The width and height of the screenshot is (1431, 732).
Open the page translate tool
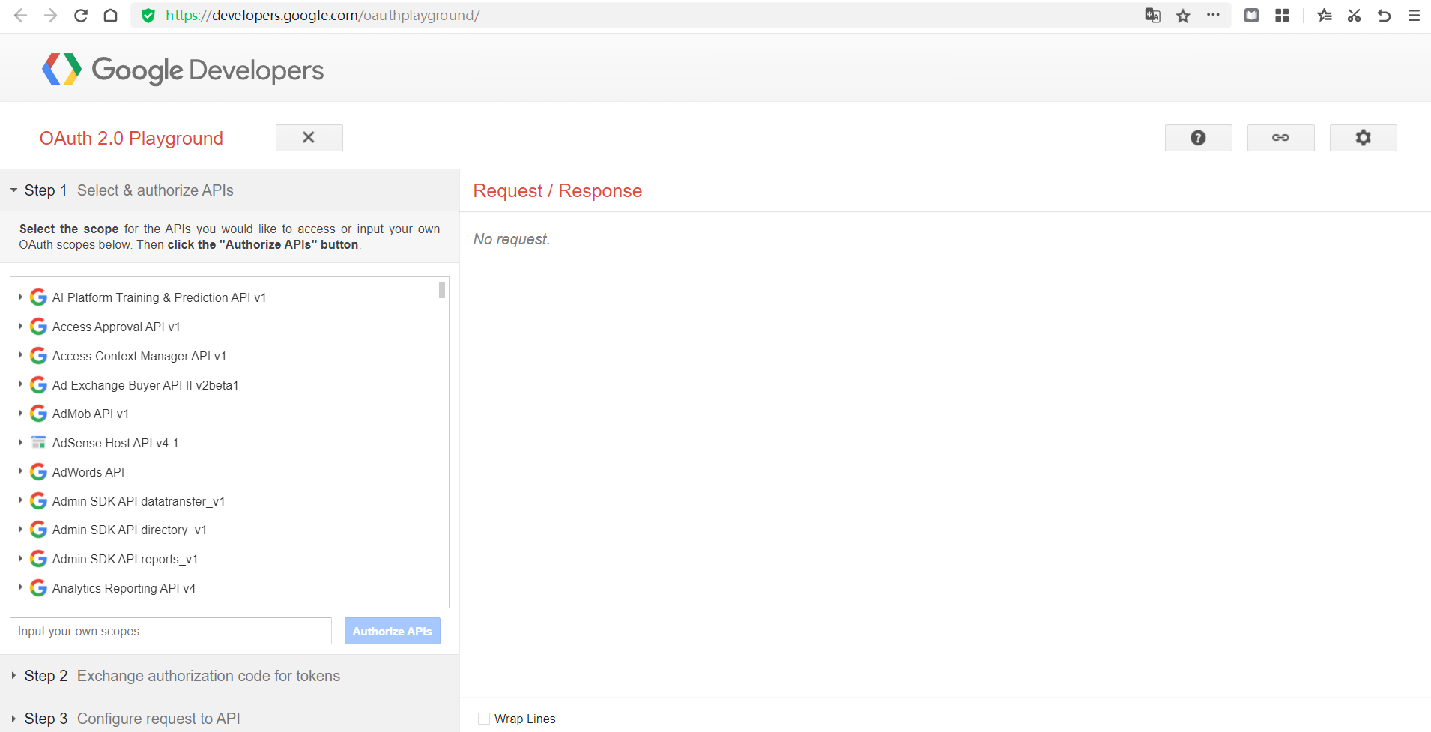[1152, 15]
